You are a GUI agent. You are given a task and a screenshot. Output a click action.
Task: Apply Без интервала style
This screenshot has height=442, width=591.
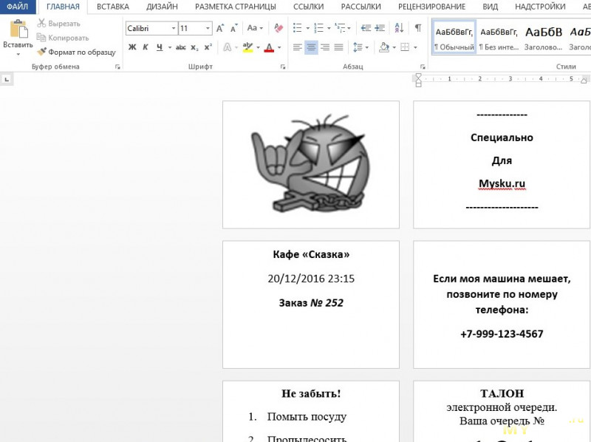coord(499,38)
